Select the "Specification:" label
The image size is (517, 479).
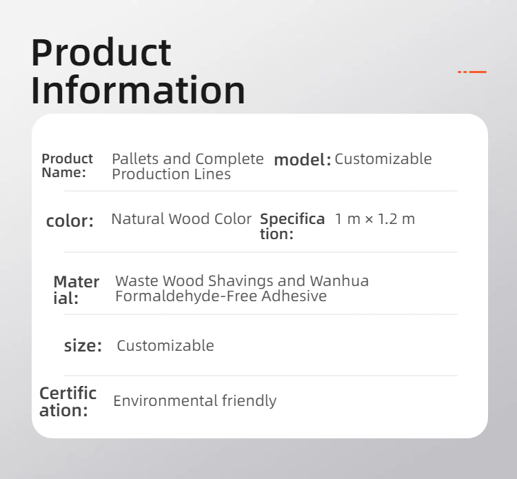(292, 227)
